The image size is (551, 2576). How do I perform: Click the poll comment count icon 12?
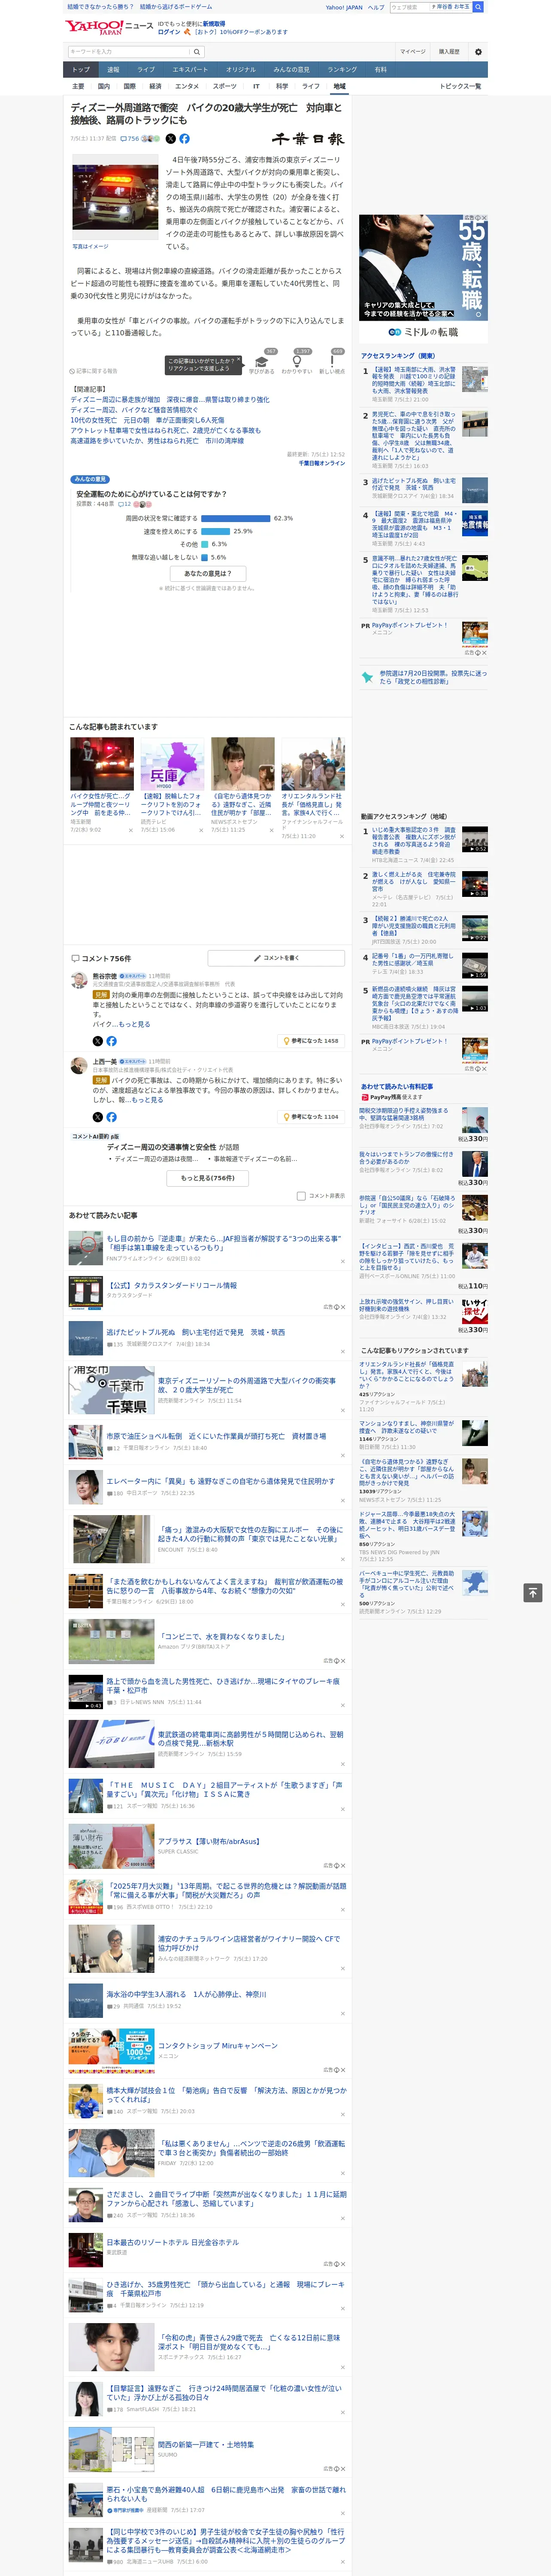(x=125, y=504)
